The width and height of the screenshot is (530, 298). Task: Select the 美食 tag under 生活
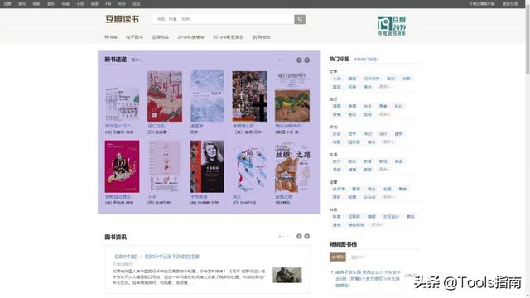[398, 161]
